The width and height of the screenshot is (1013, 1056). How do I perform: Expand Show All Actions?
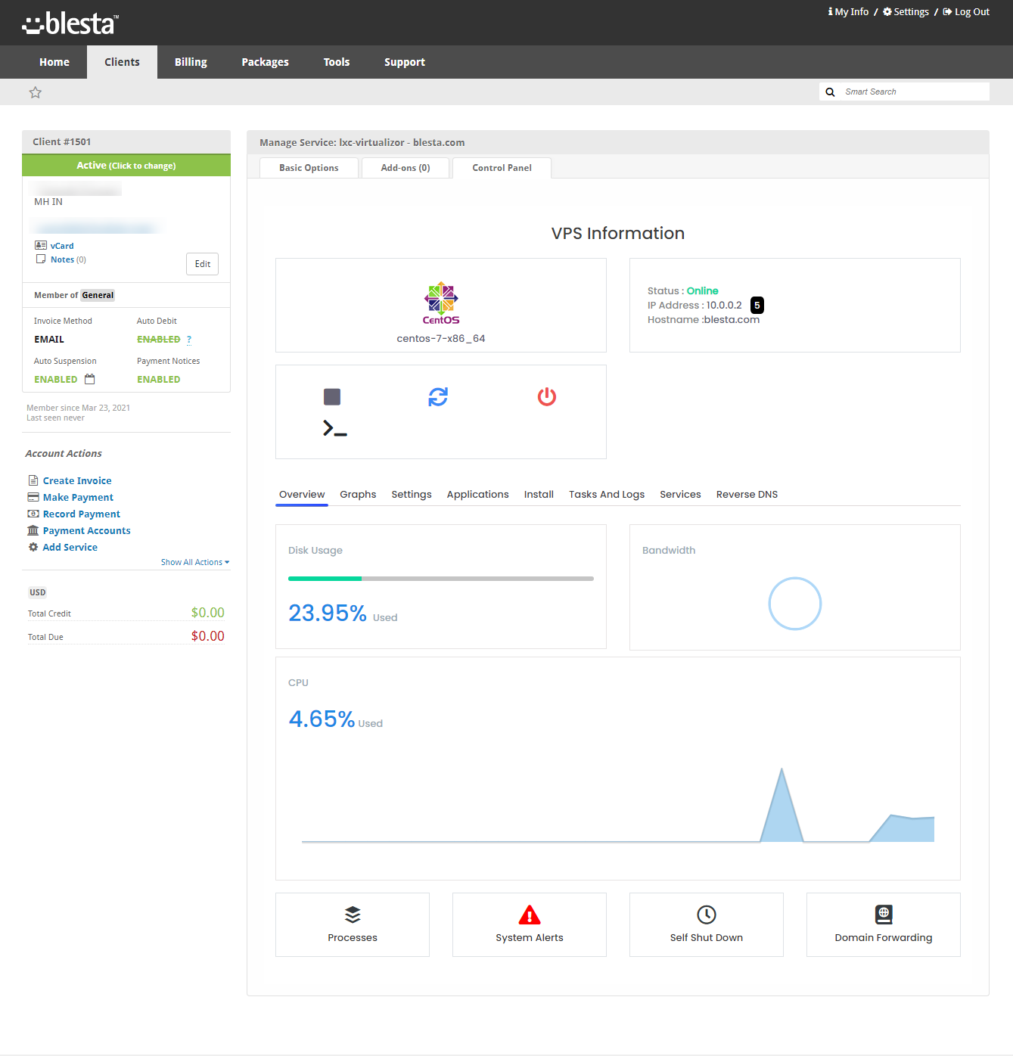coord(194,562)
